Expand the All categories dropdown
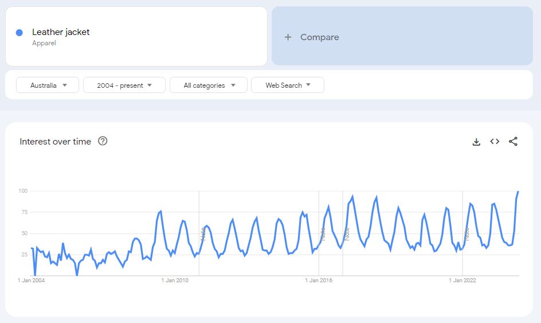This screenshot has height=323, width=541. pos(209,85)
